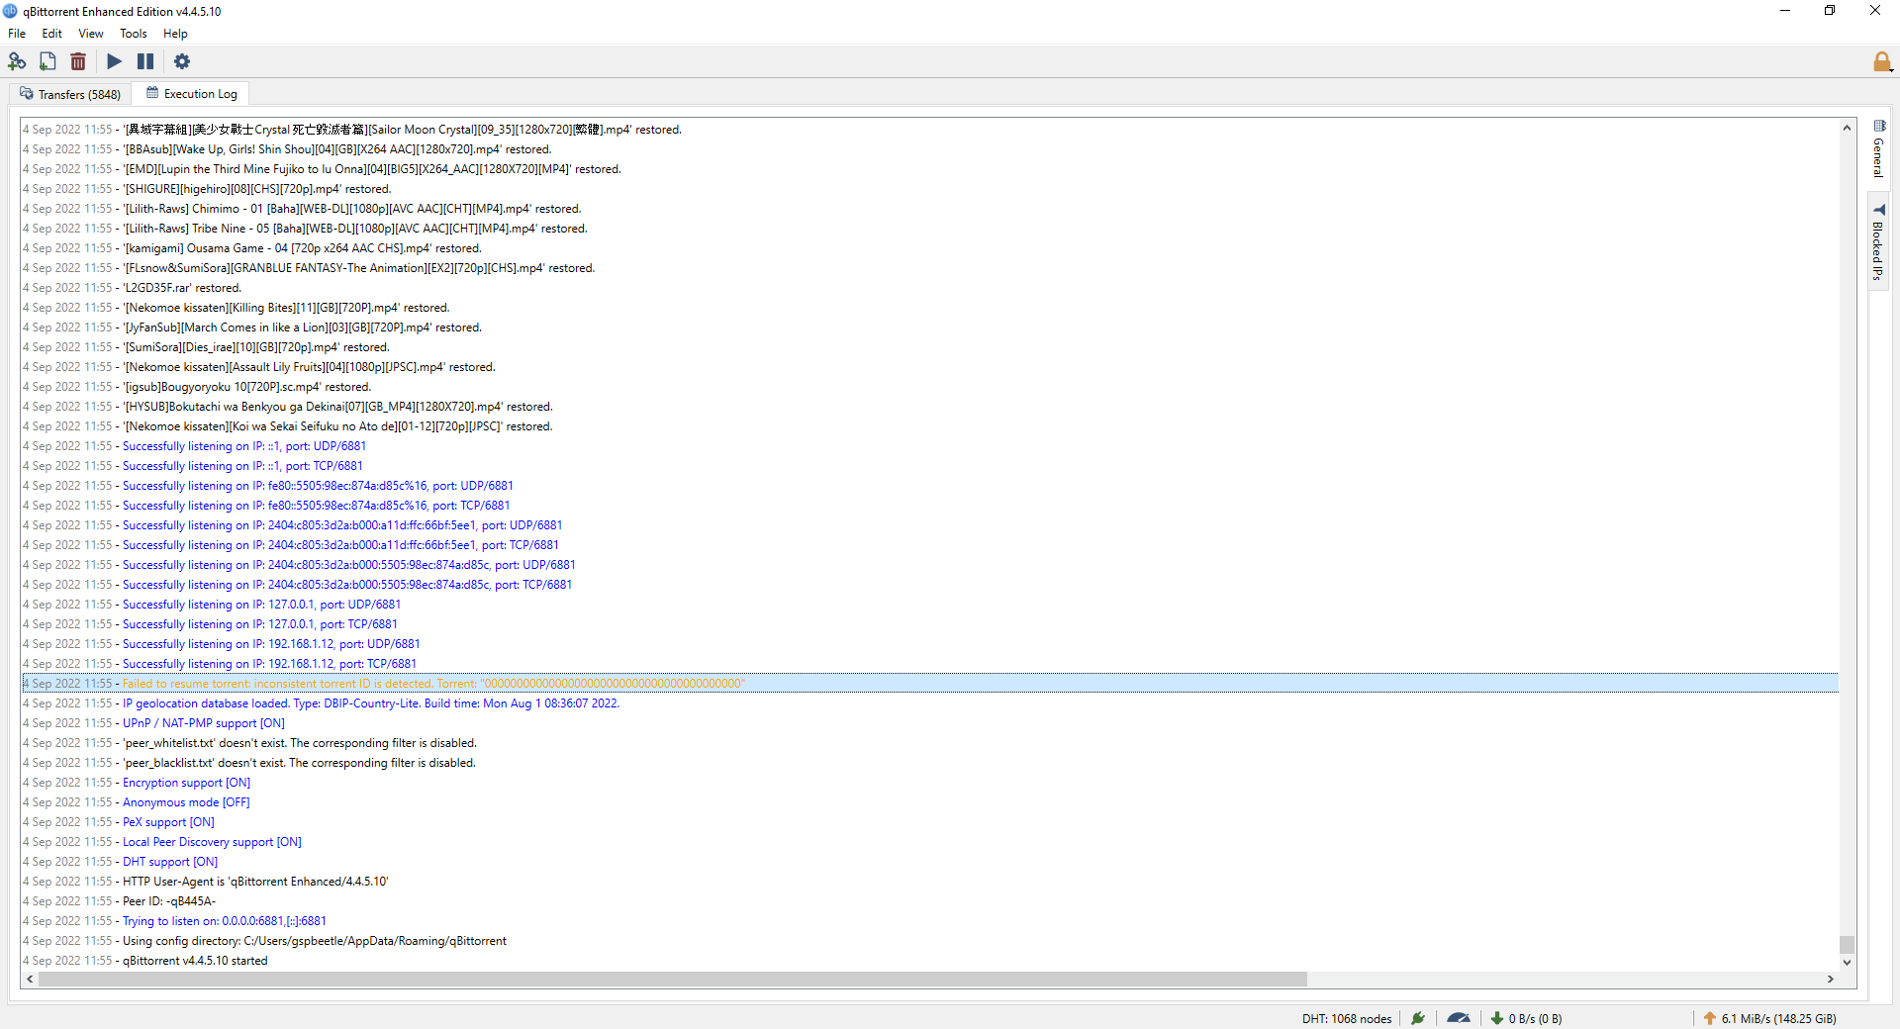Screen dimensions: 1900x1029
Task: Click the Transfers tab icon
Action: click(27, 94)
